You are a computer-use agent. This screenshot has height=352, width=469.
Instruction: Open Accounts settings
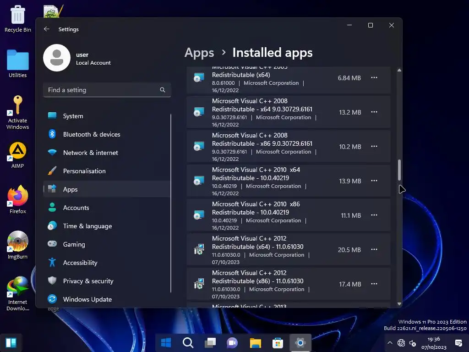coord(107,208)
